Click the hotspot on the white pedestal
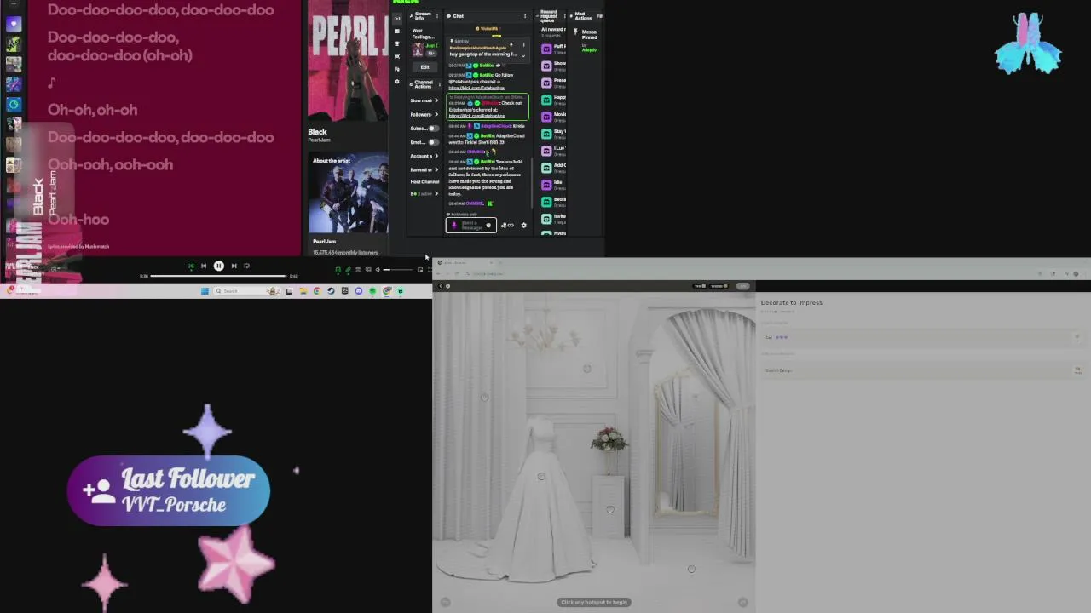 (610, 510)
